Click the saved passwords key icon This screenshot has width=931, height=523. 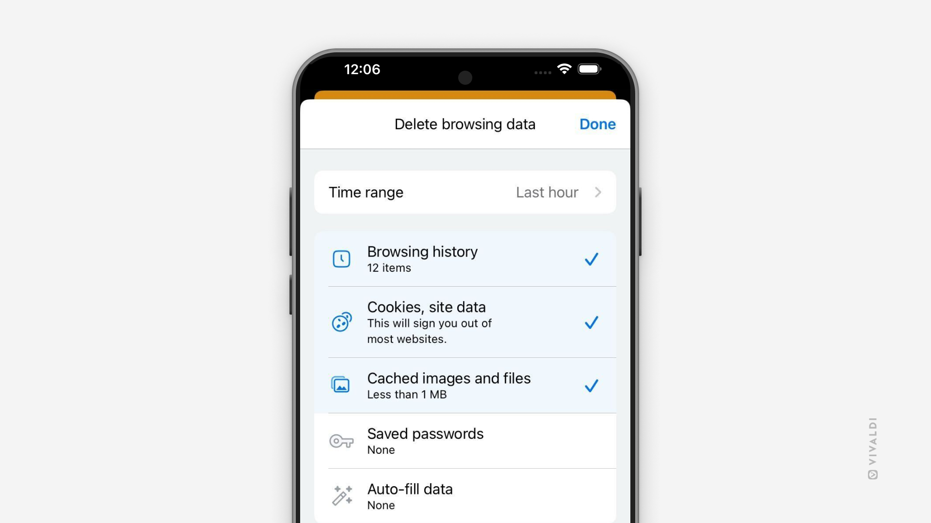[x=341, y=441]
